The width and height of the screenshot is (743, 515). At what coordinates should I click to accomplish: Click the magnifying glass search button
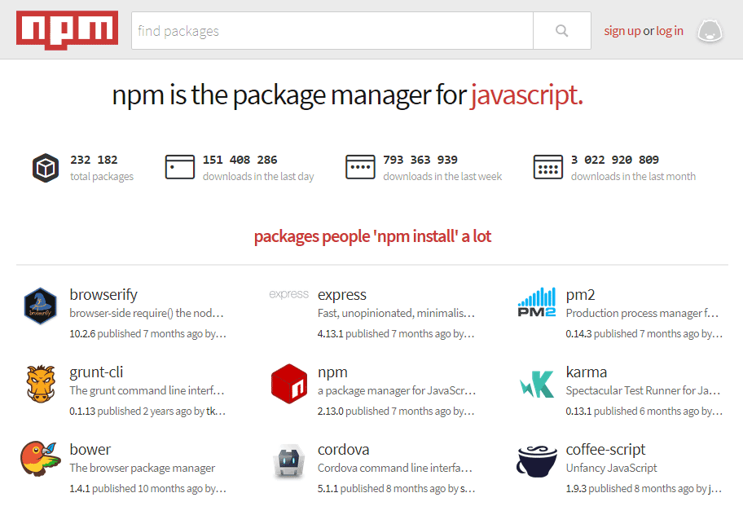pyautogui.click(x=562, y=31)
